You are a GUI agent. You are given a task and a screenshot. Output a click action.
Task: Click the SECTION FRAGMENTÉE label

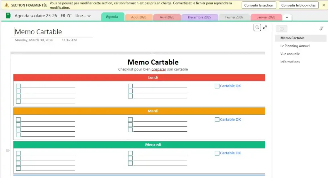(29, 5)
